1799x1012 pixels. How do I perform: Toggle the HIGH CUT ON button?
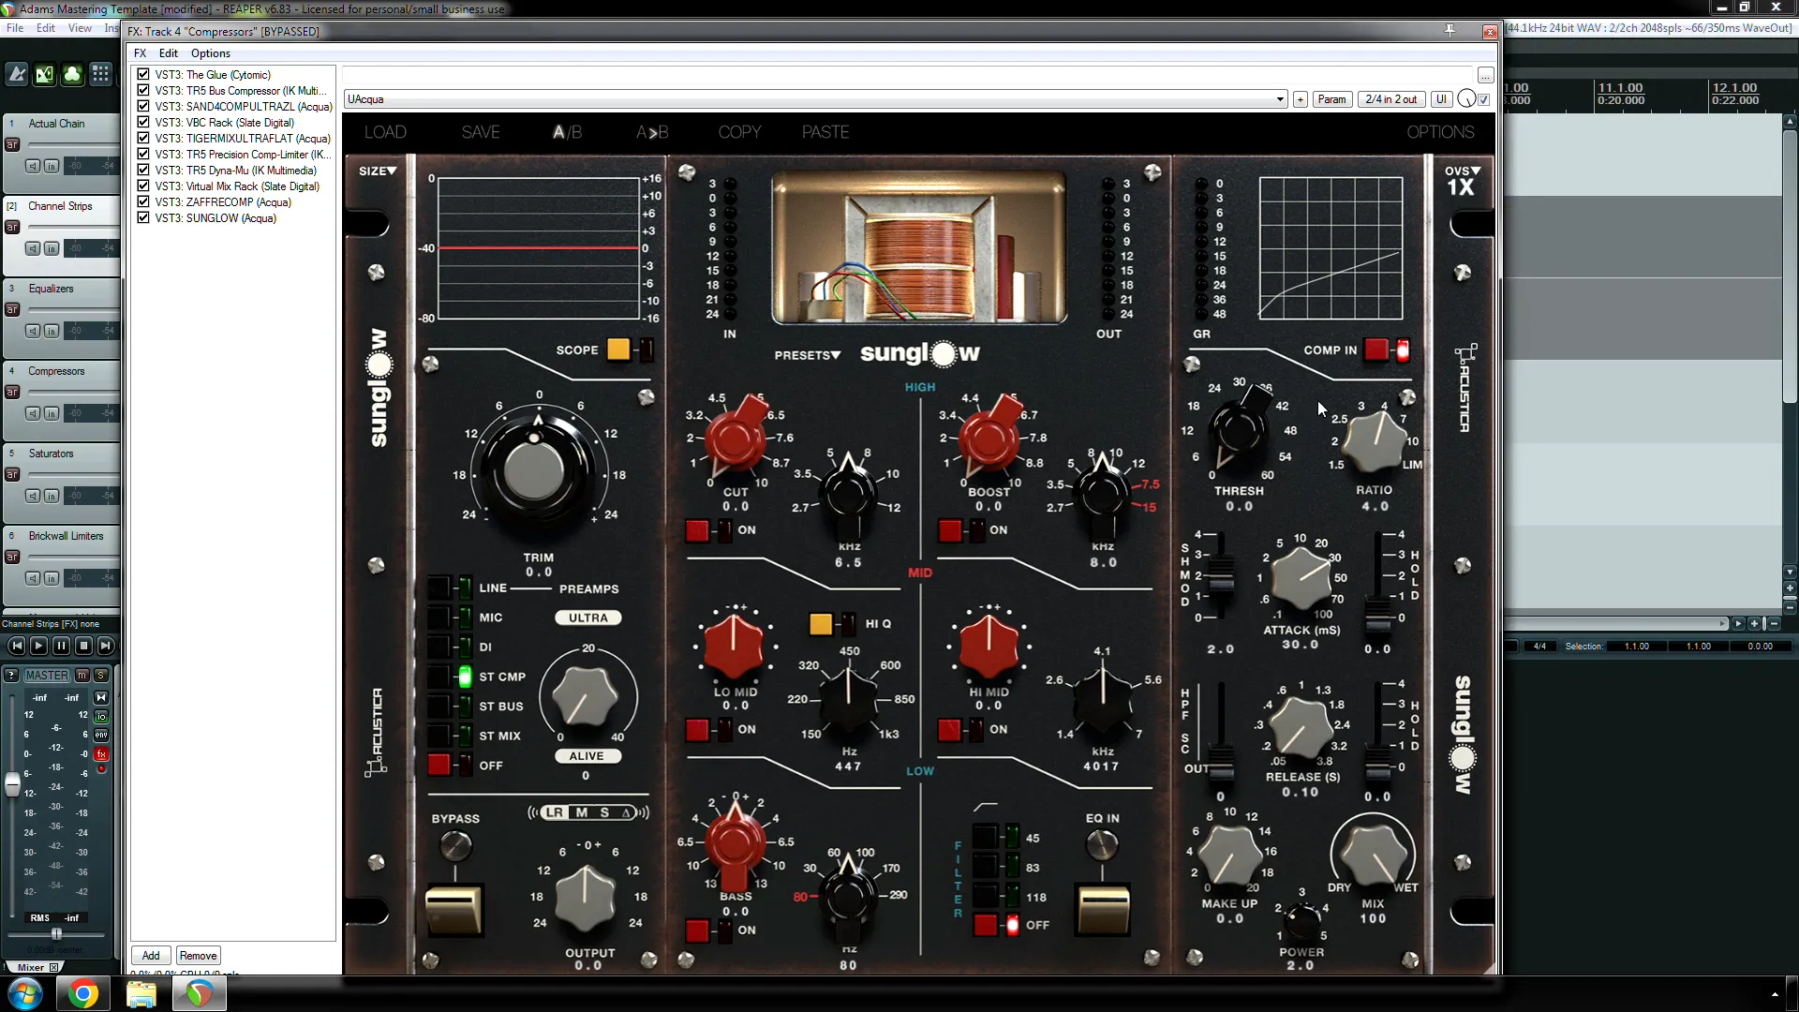[x=697, y=530]
